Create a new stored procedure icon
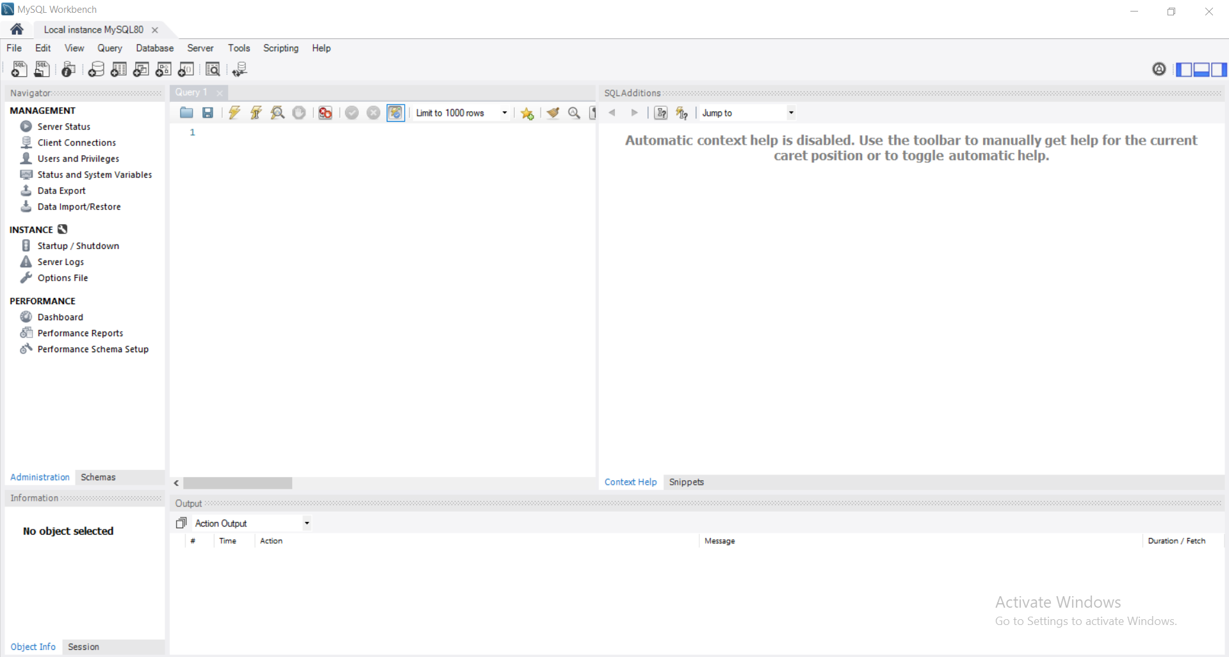 click(x=163, y=69)
